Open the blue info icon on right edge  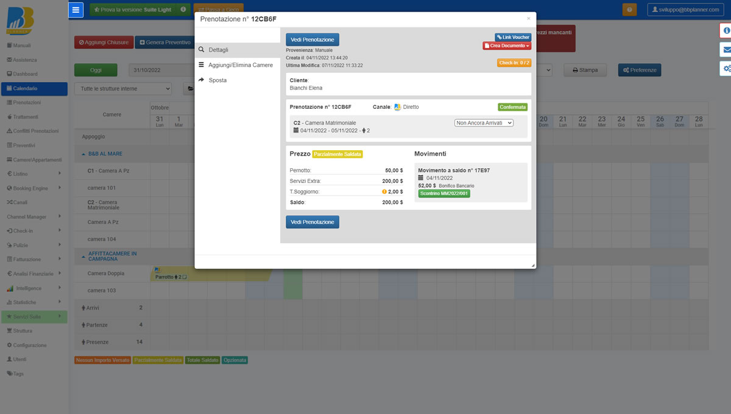[x=726, y=30]
